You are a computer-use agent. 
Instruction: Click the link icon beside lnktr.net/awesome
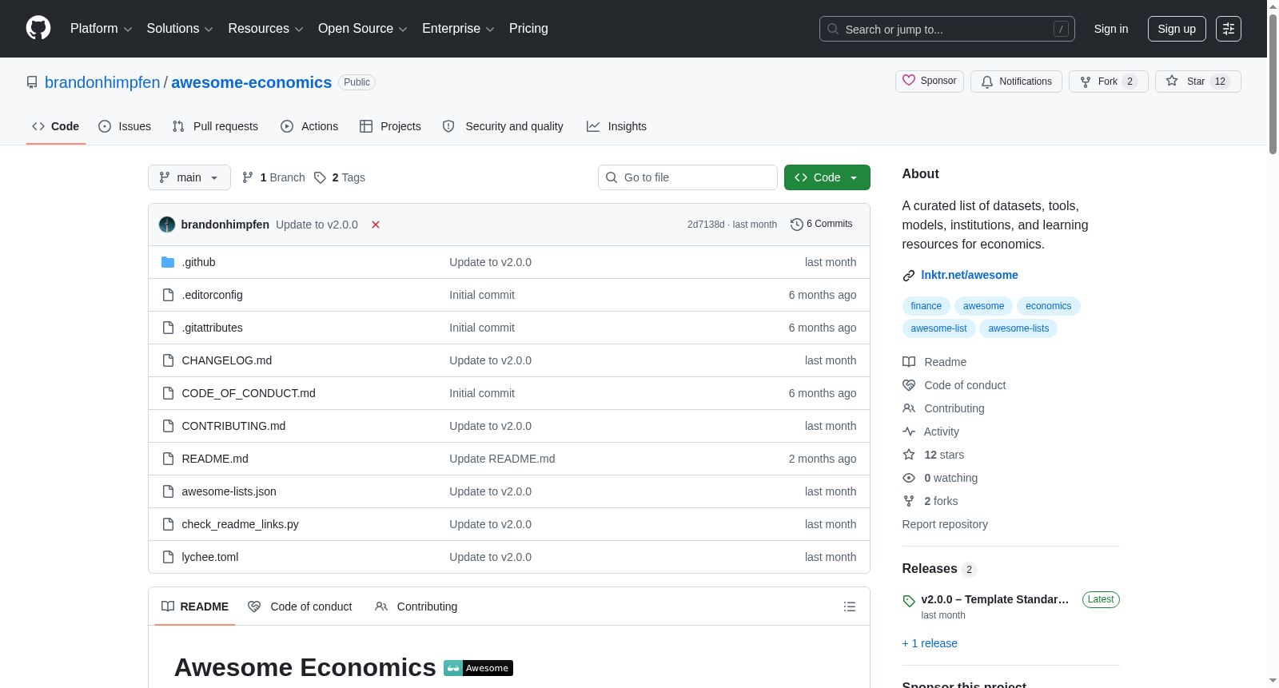[x=909, y=276]
